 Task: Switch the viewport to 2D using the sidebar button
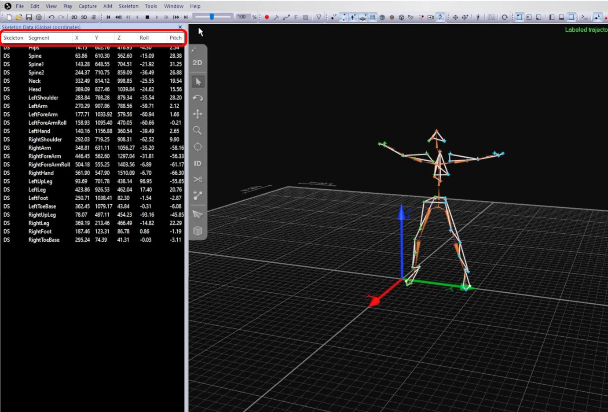[198, 63]
